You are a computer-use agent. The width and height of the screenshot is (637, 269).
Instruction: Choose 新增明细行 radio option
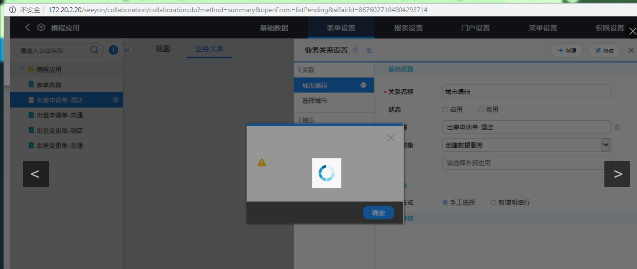(x=493, y=203)
